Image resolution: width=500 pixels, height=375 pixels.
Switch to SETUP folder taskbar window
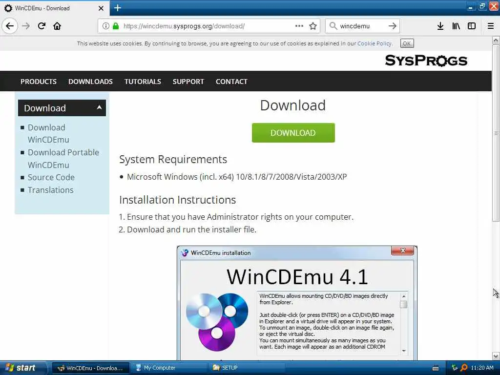click(246, 368)
